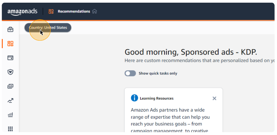277x135 pixels.
Task: Select the trending line chart sidebar icon
Action: coord(10,101)
